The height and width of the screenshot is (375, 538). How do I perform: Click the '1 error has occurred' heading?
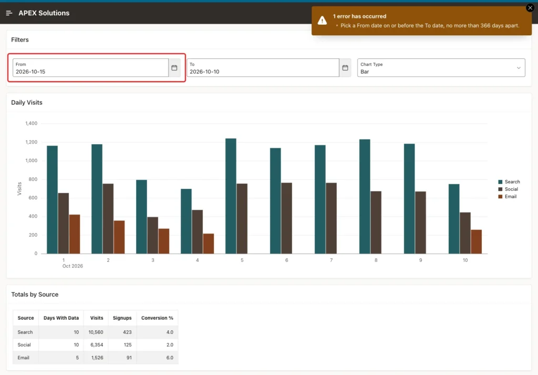[x=359, y=16]
